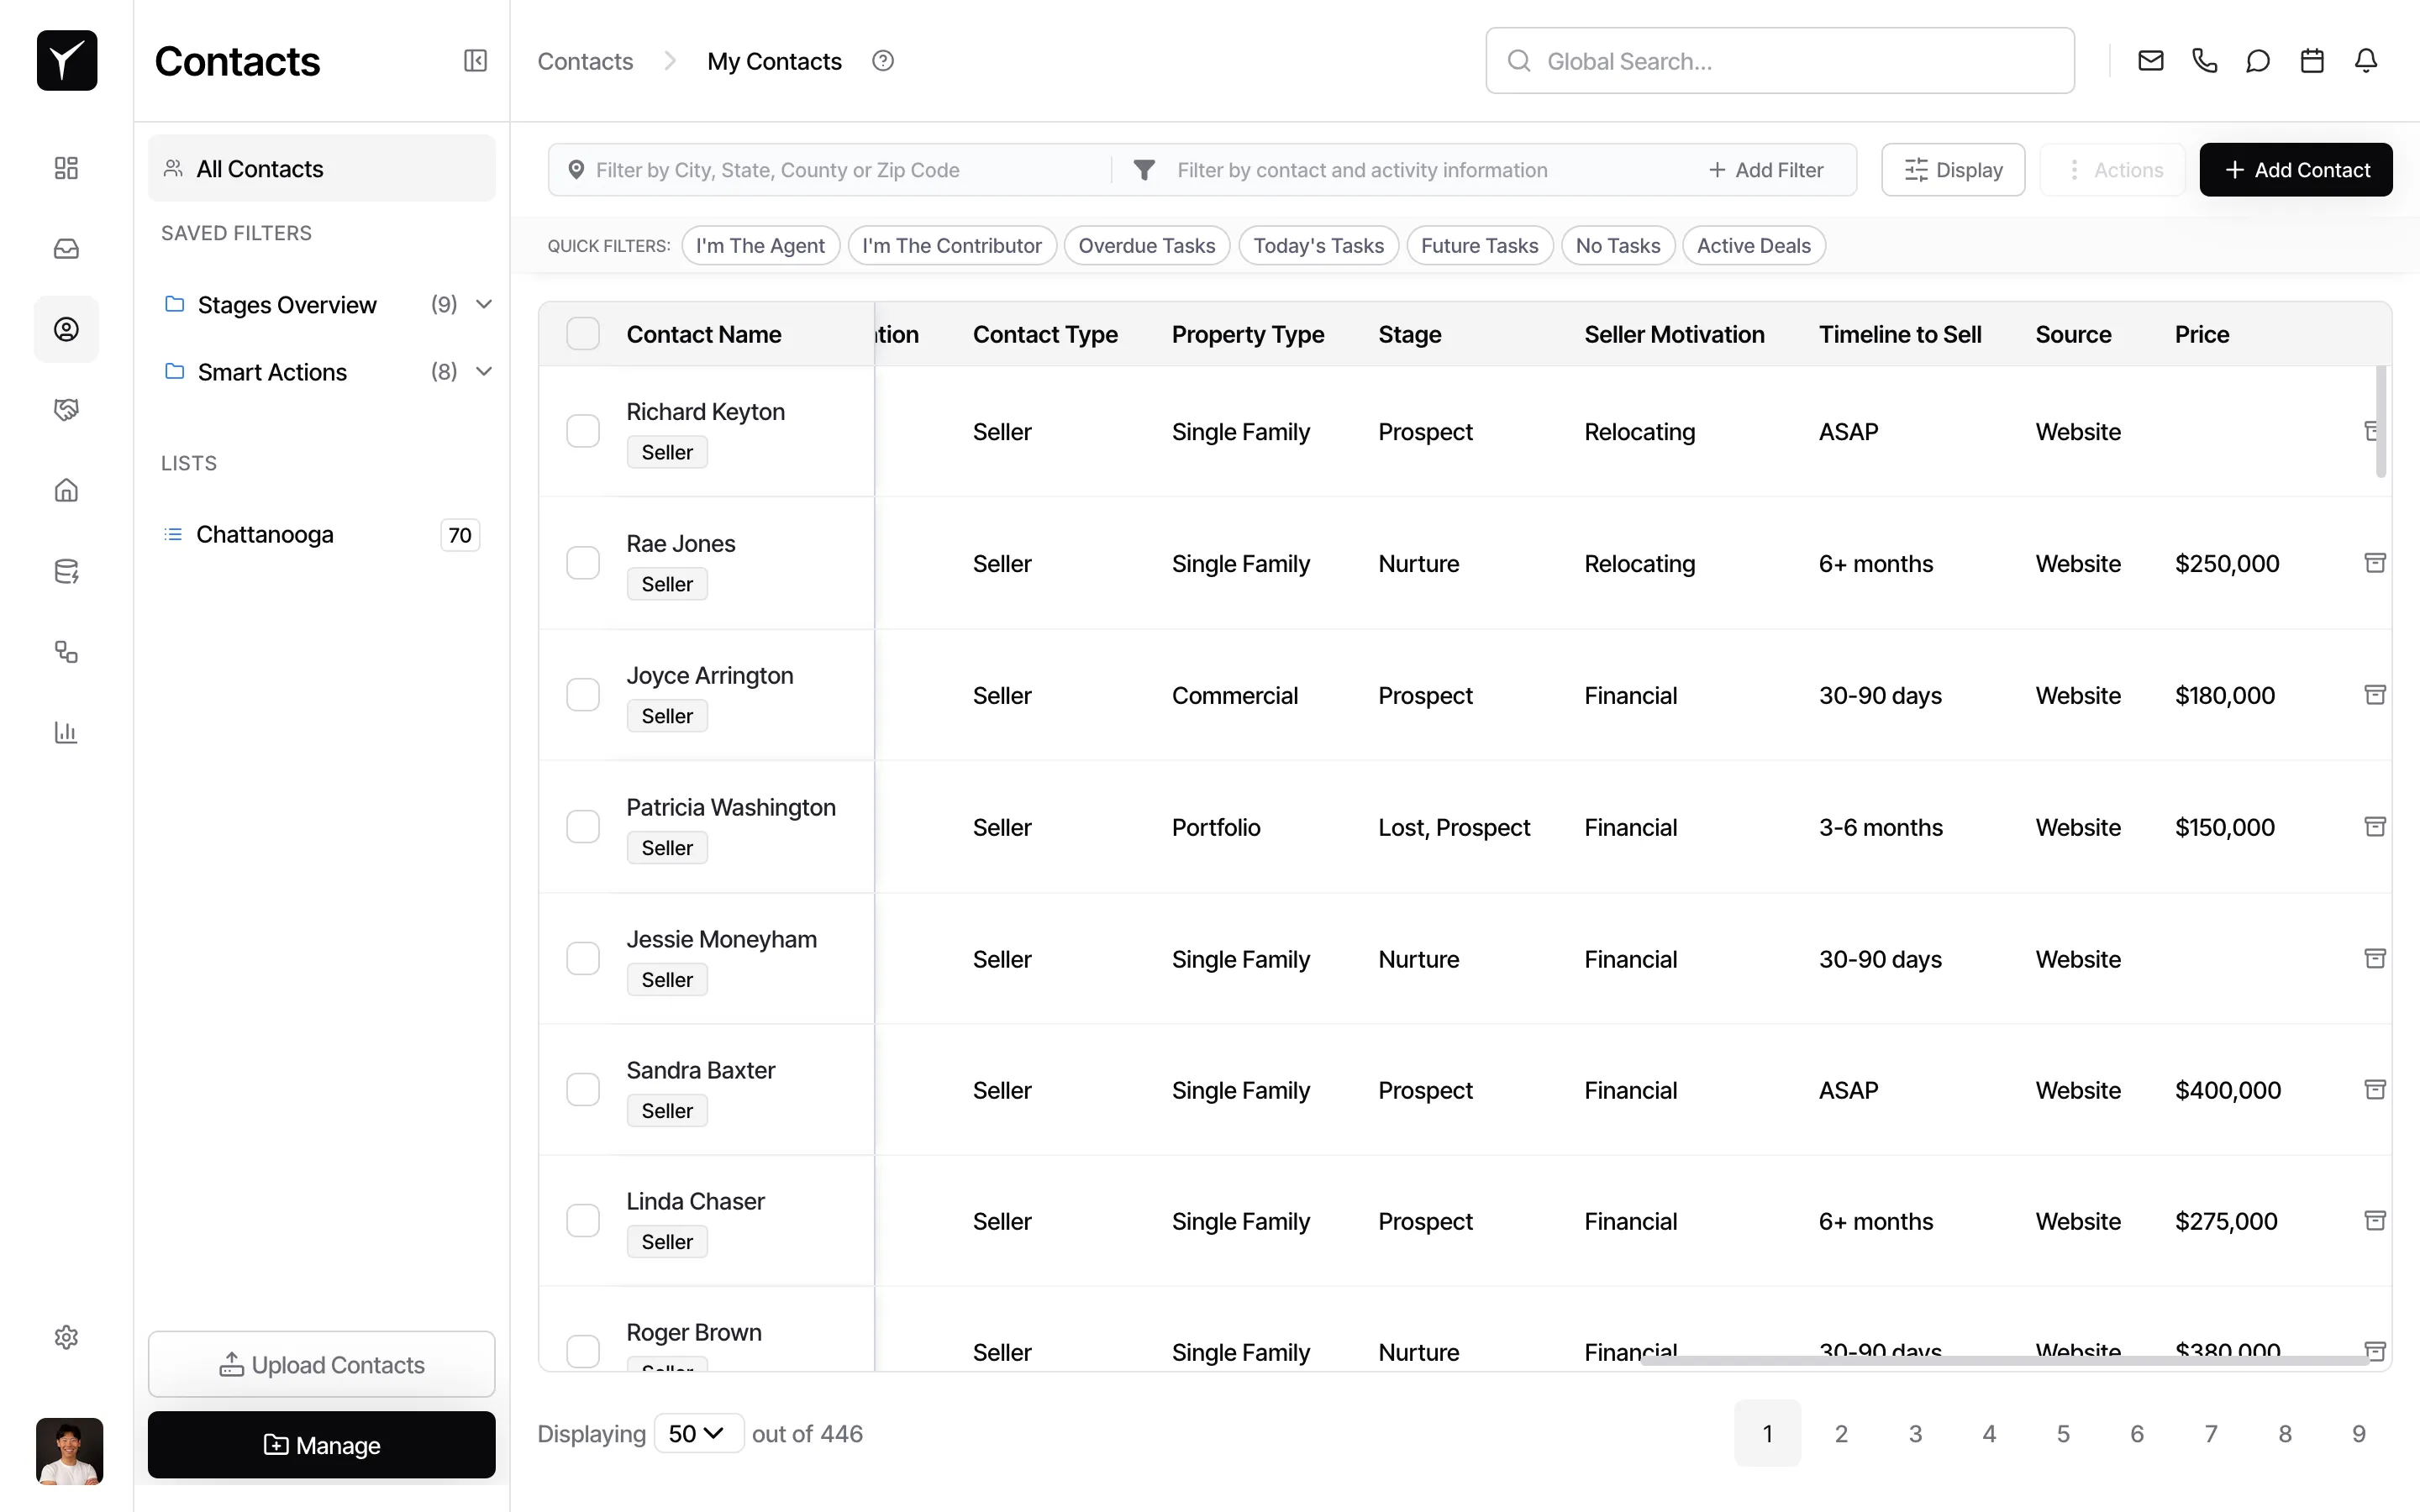Select the inbox tray icon in the sidebar
This screenshot has height=1512, width=2420.
pos(66,248)
